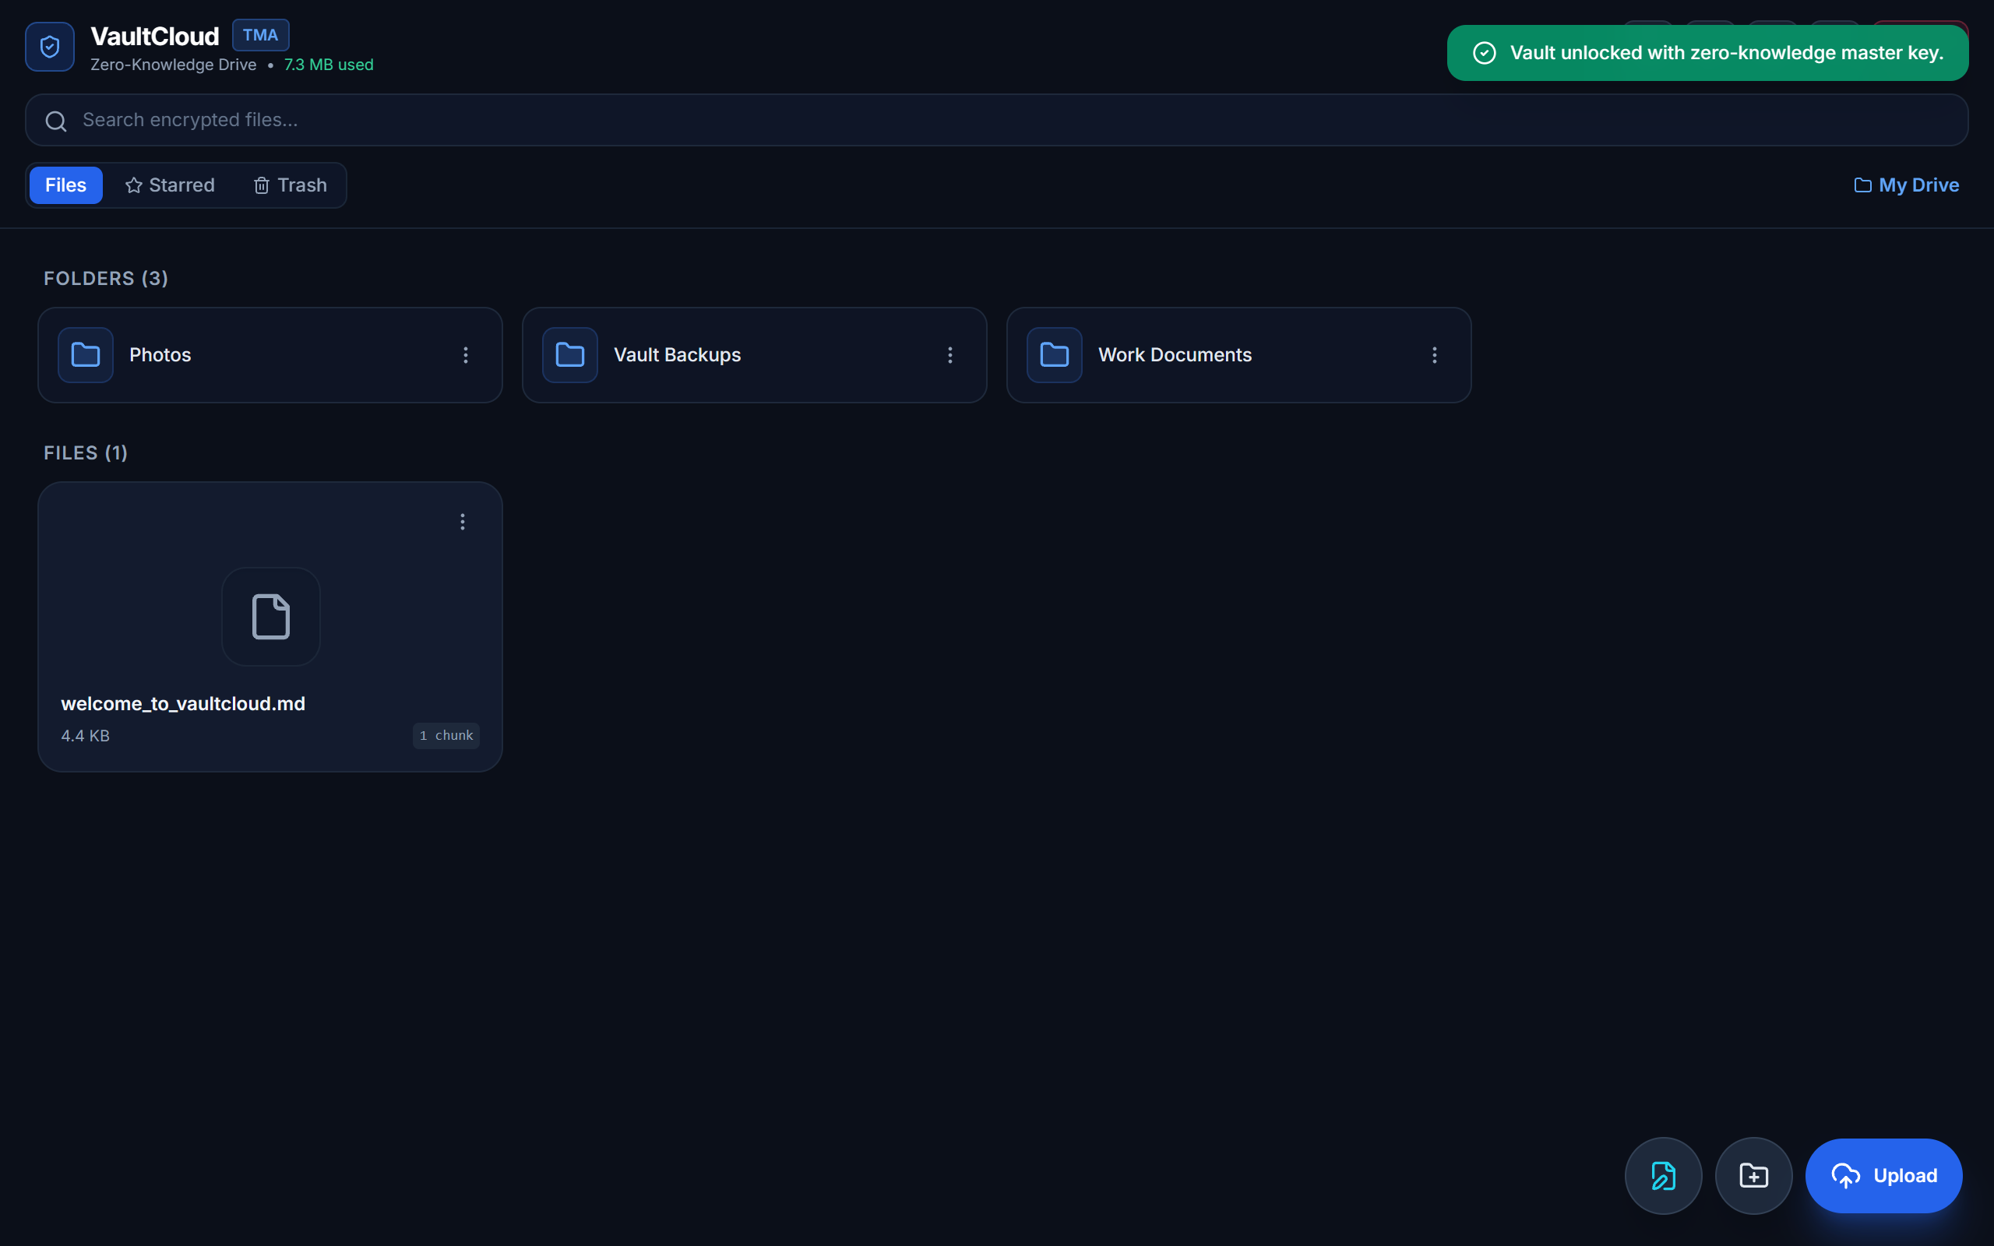Click the TMA badge next to VaultCloud
Image resolution: width=1994 pixels, height=1246 pixels.
coord(260,36)
